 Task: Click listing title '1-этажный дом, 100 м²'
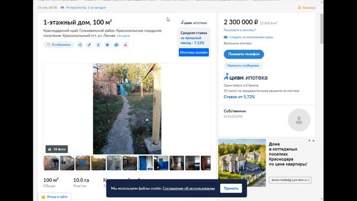coord(78,22)
